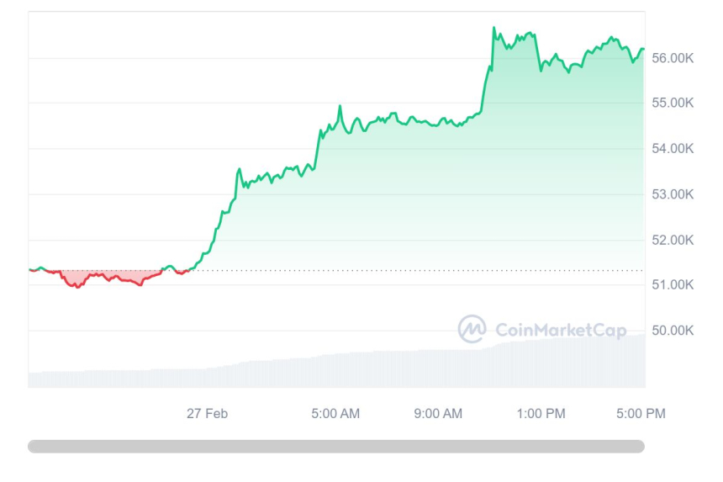Image resolution: width=723 pixels, height=482 pixels.
Task: Click the 50.00K price axis label
Action: (x=672, y=331)
